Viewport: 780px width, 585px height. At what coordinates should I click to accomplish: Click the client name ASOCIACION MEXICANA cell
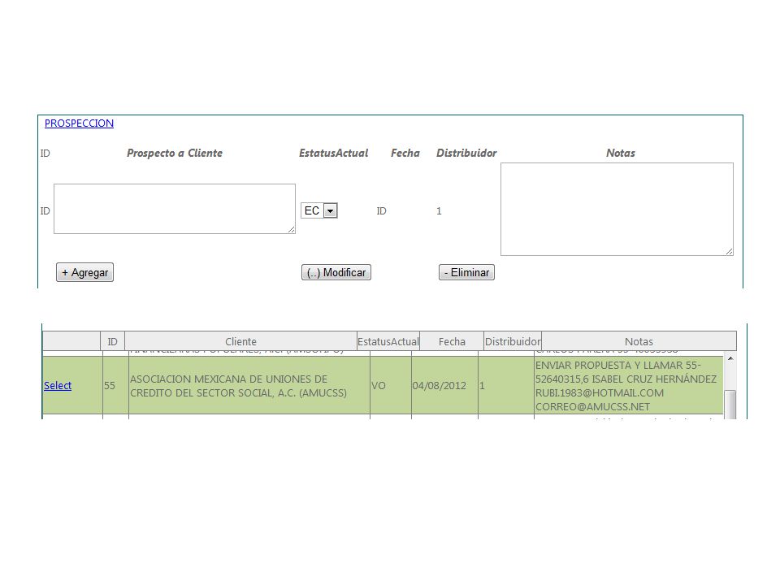[x=249, y=385]
